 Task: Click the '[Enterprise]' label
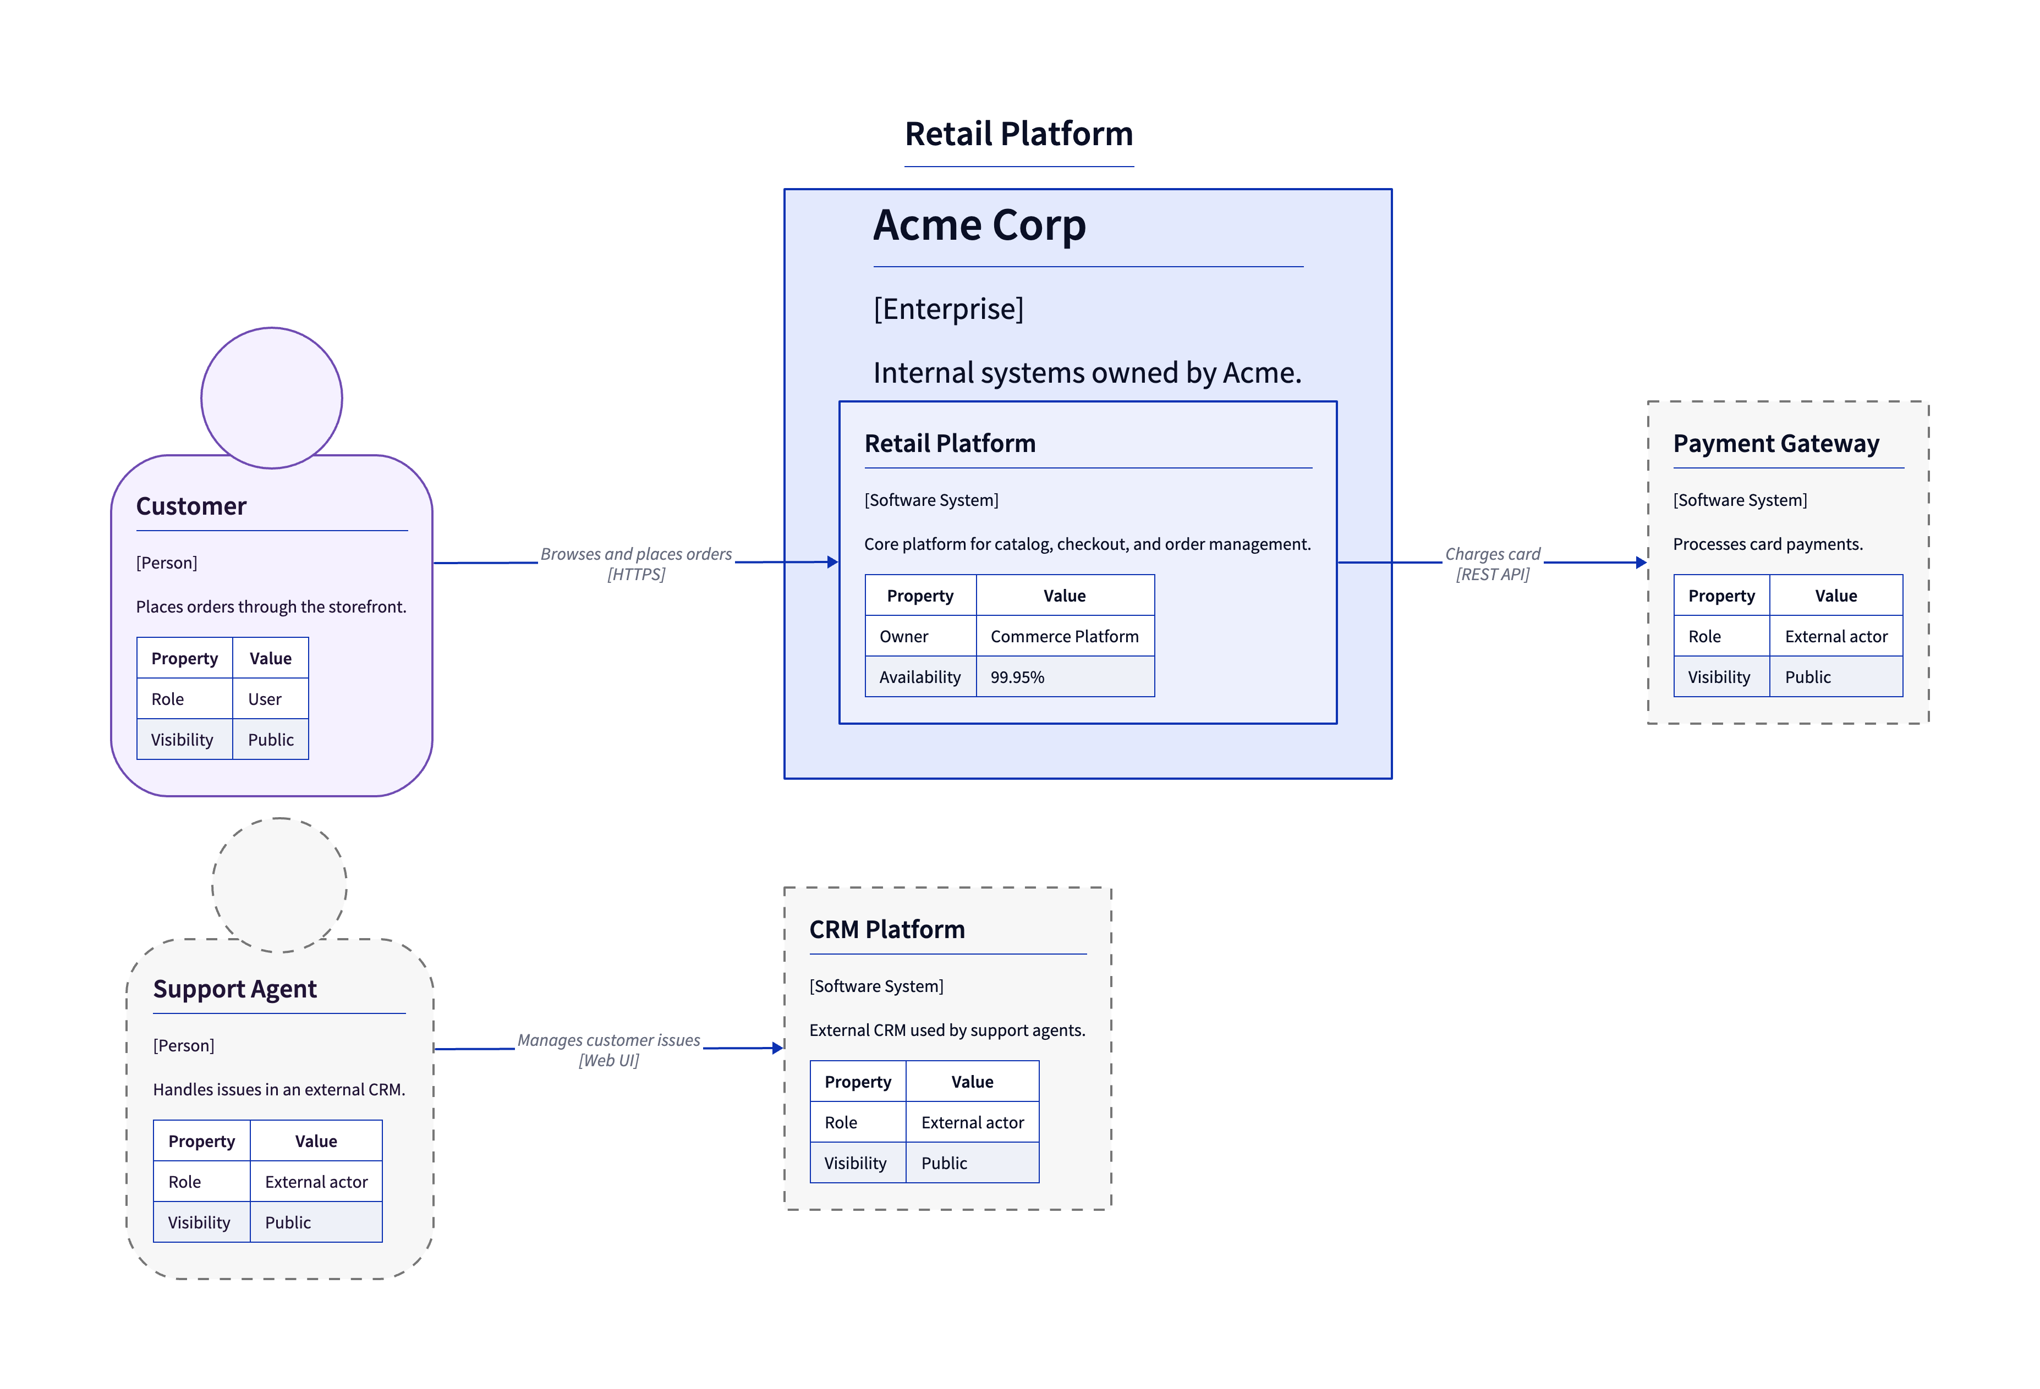948,309
